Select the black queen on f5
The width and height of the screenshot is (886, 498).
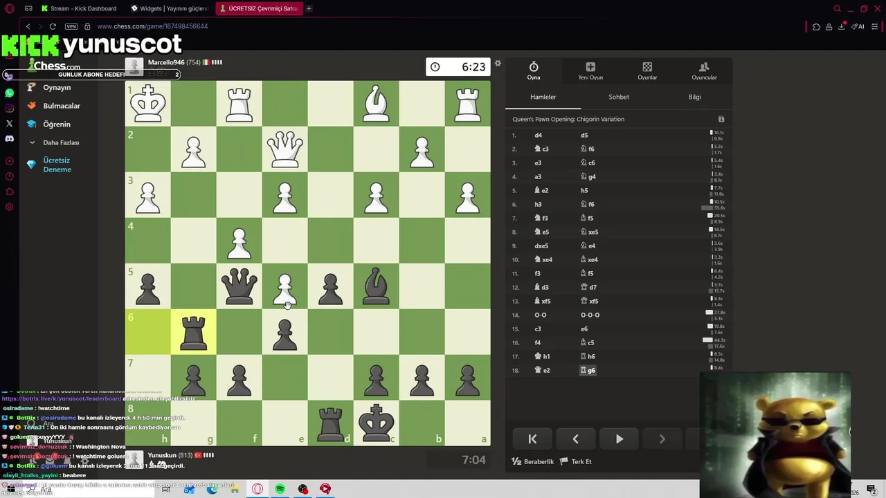coord(239,286)
